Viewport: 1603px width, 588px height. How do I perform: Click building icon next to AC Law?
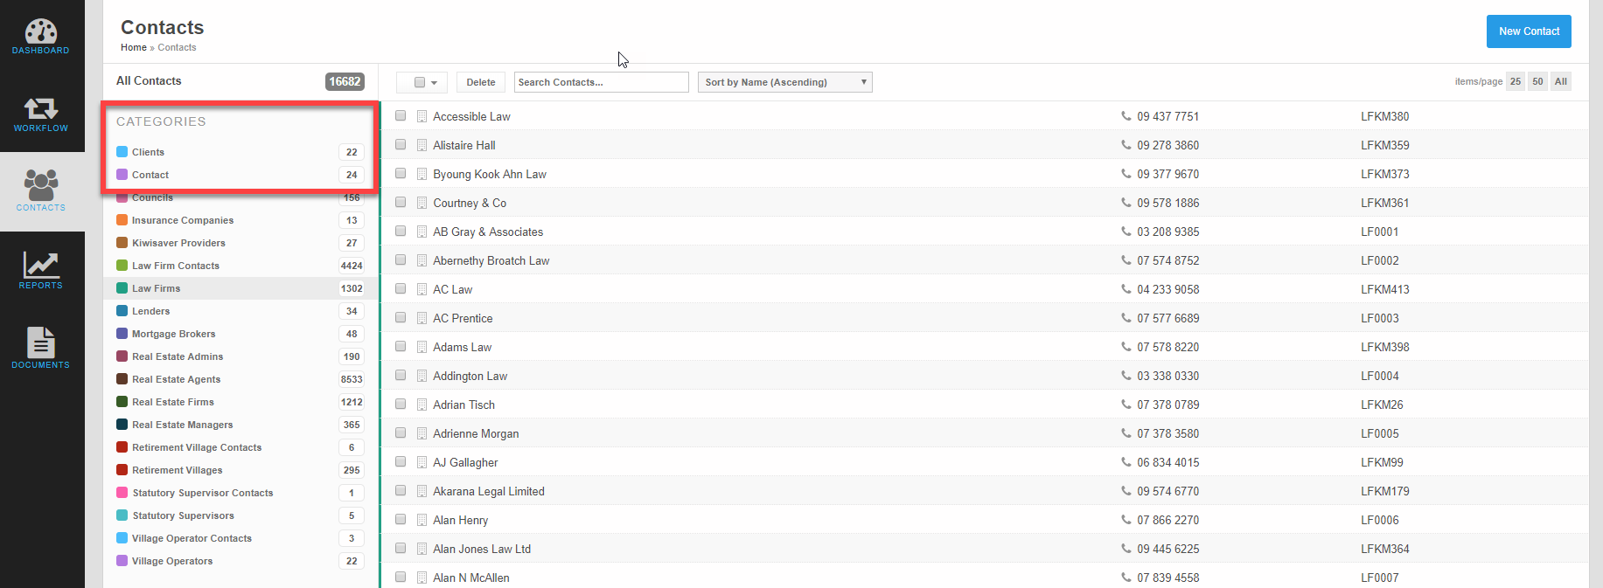click(x=422, y=289)
